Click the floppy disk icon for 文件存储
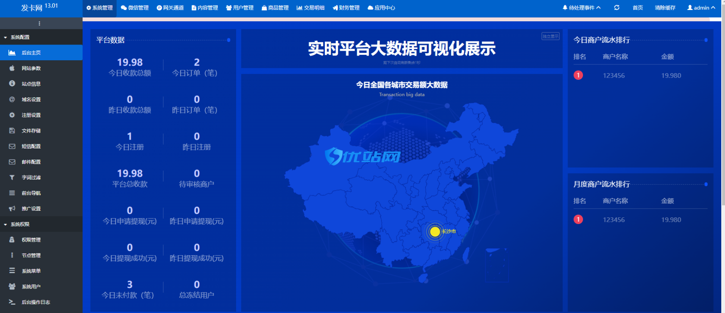Image resolution: width=725 pixels, height=313 pixels. point(12,131)
